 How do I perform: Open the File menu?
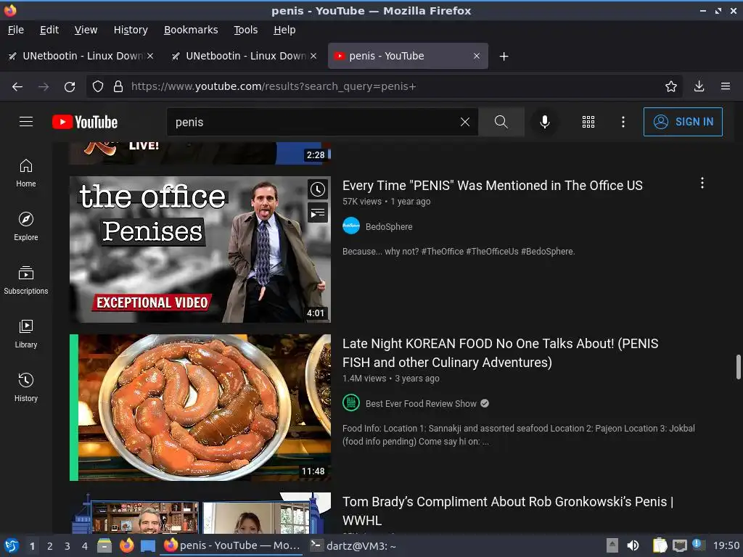tap(16, 30)
